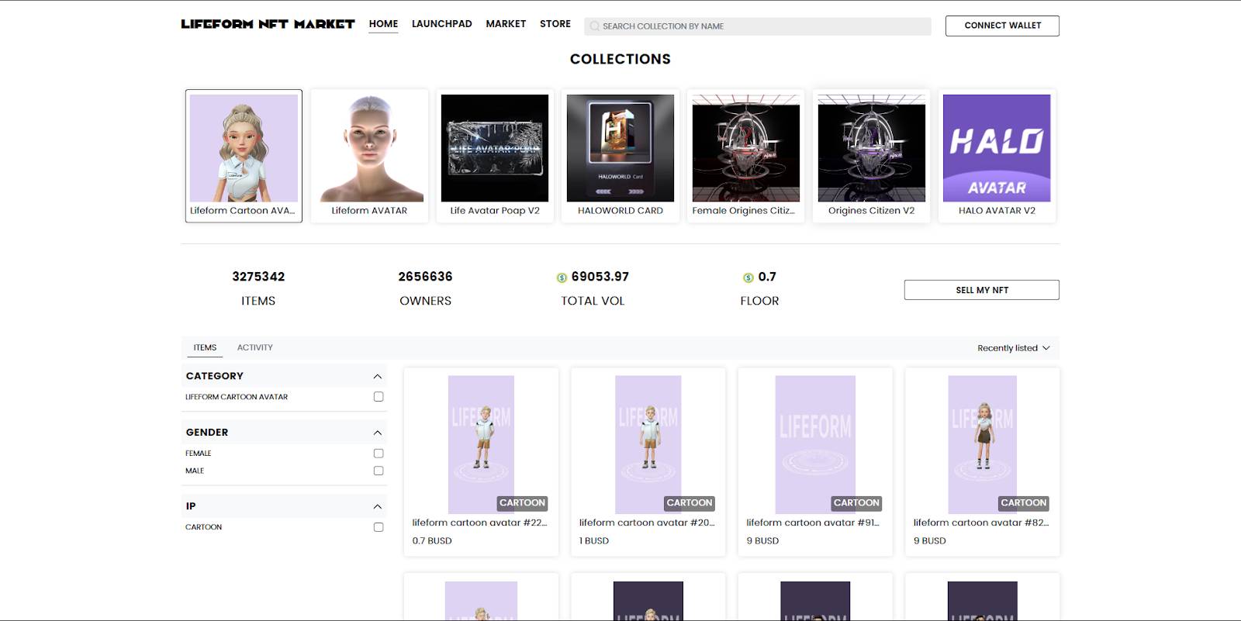This screenshot has height=621, width=1241.
Task: Click the search magnifier icon
Action: tap(595, 26)
